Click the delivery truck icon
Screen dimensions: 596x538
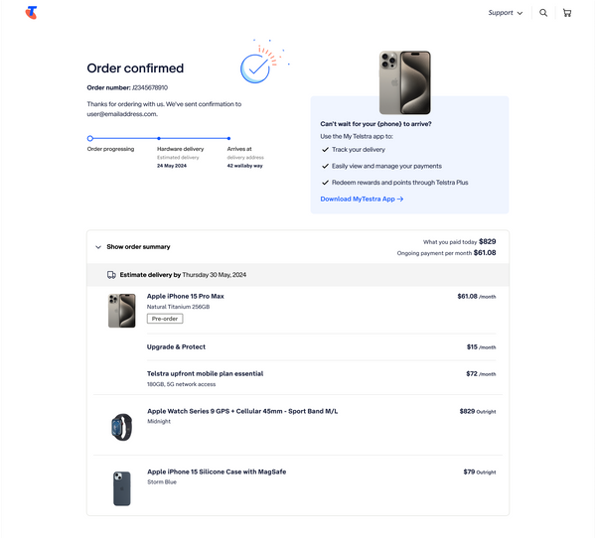(111, 275)
